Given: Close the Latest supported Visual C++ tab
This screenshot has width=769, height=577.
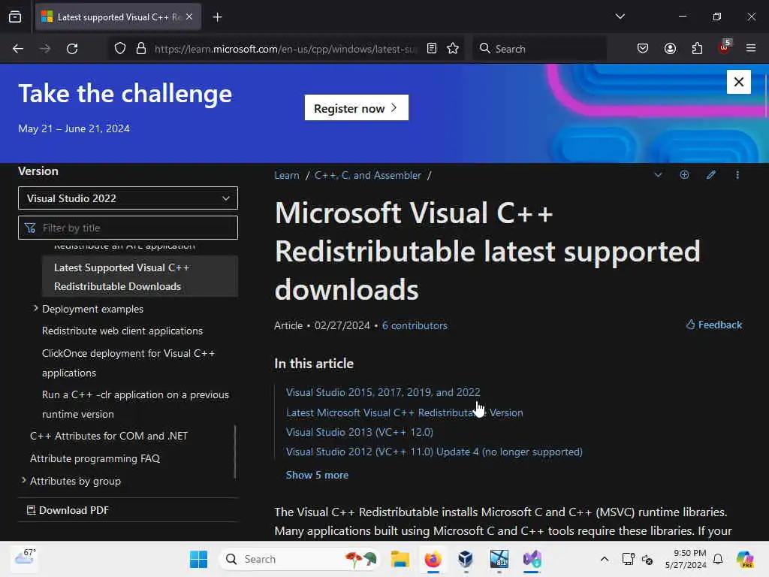Looking at the screenshot, I should (x=189, y=17).
